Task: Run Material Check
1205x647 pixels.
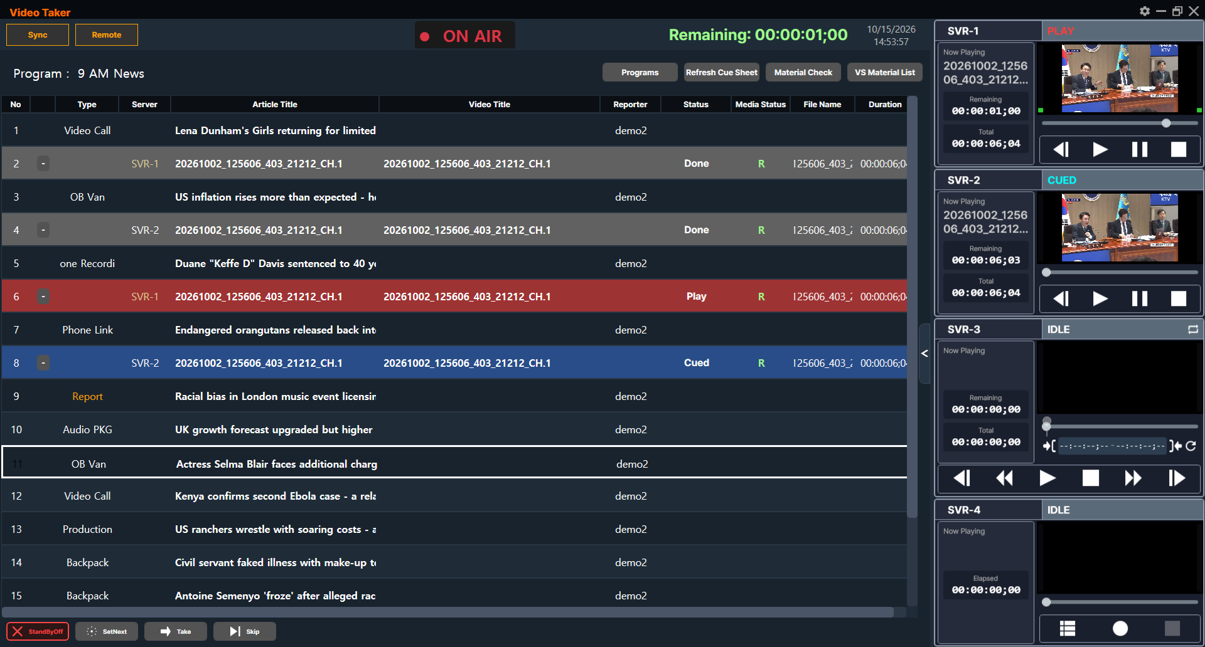Action: point(803,72)
